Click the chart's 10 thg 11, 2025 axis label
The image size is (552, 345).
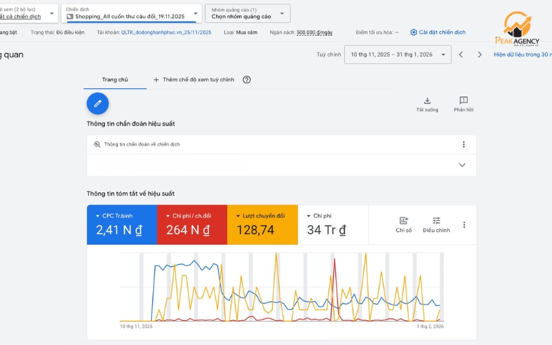pos(136,326)
